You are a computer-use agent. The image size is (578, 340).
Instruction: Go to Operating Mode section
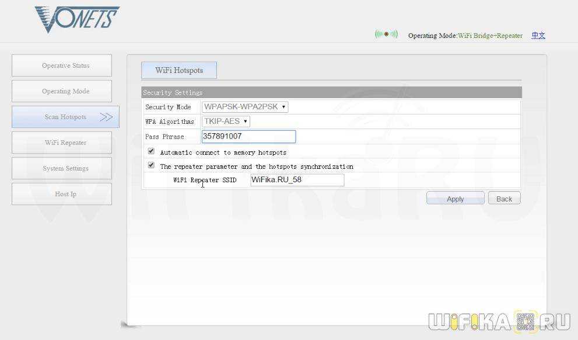tap(62, 91)
